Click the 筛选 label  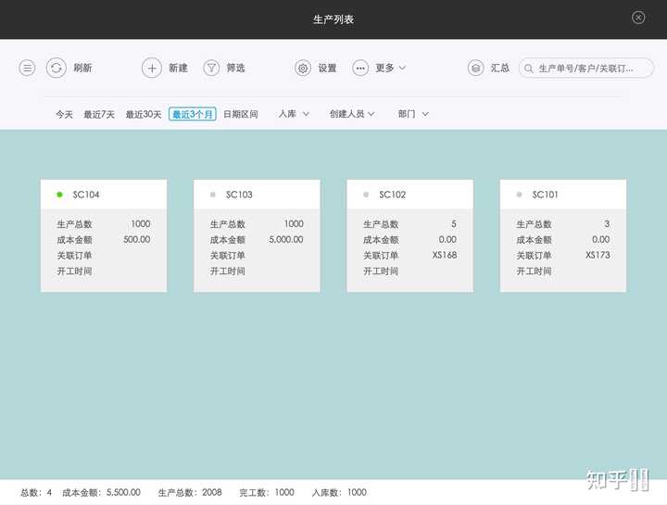pyautogui.click(x=235, y=68)
